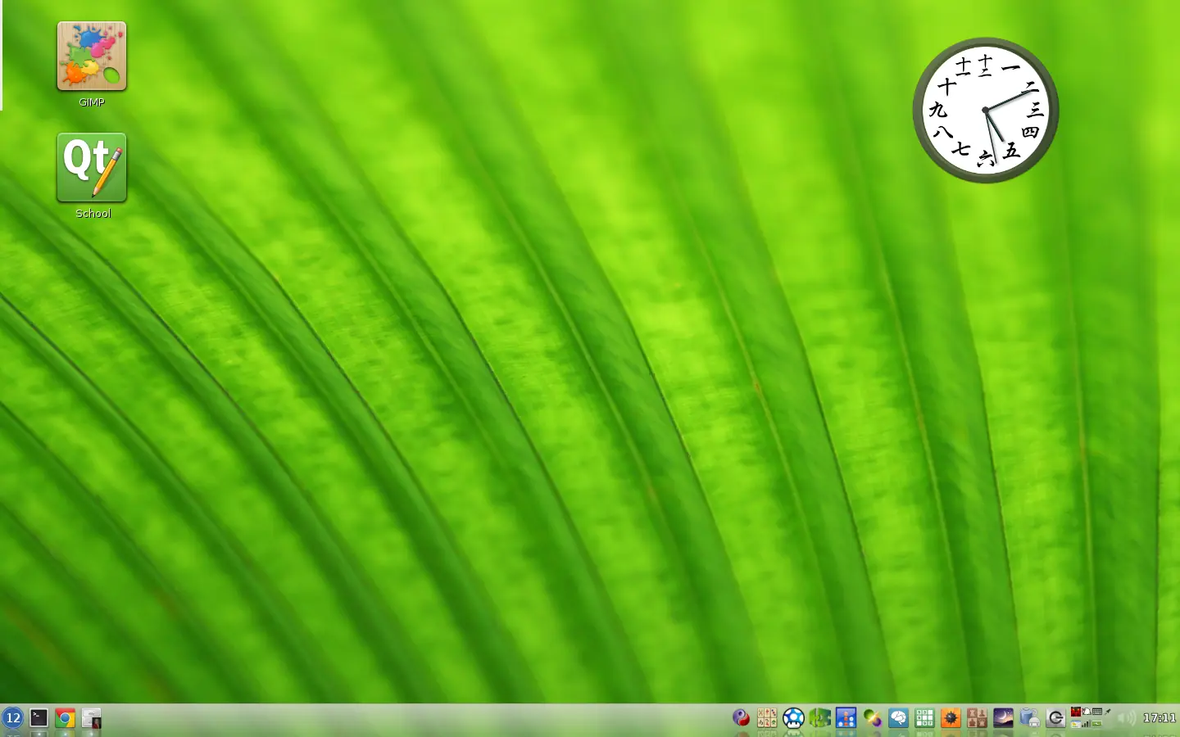Launch the shogi board game
This screenshot has height=737, width=1180.
point(977,717)
